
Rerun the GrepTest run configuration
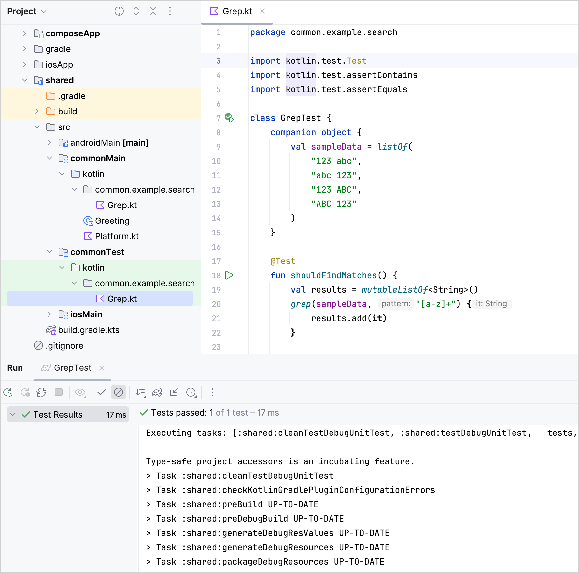click(8, 392)
